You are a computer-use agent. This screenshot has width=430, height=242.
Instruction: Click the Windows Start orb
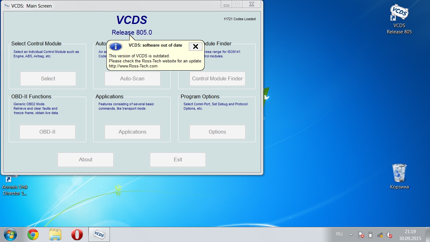click(x=10, y=235)
